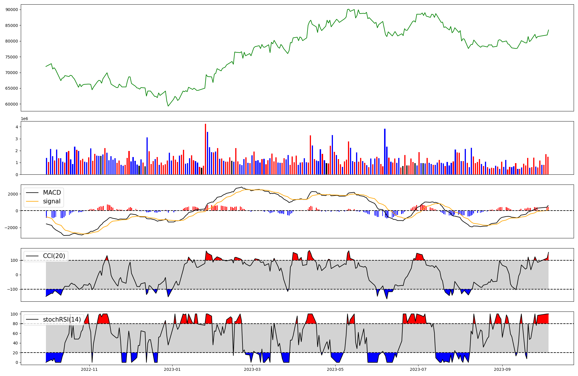
Task: Click the 2000 MACD axis tick label
Action: (x=13, y=194)
